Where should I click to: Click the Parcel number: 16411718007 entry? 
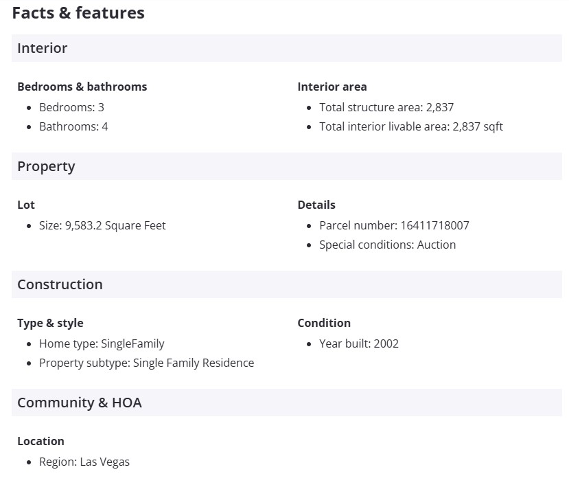(x=394, y=225)
